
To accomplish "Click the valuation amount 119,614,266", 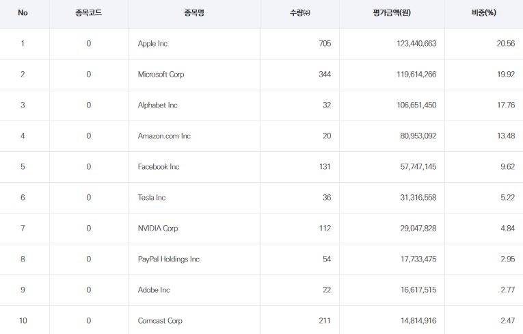I will [x=416, y=74].
